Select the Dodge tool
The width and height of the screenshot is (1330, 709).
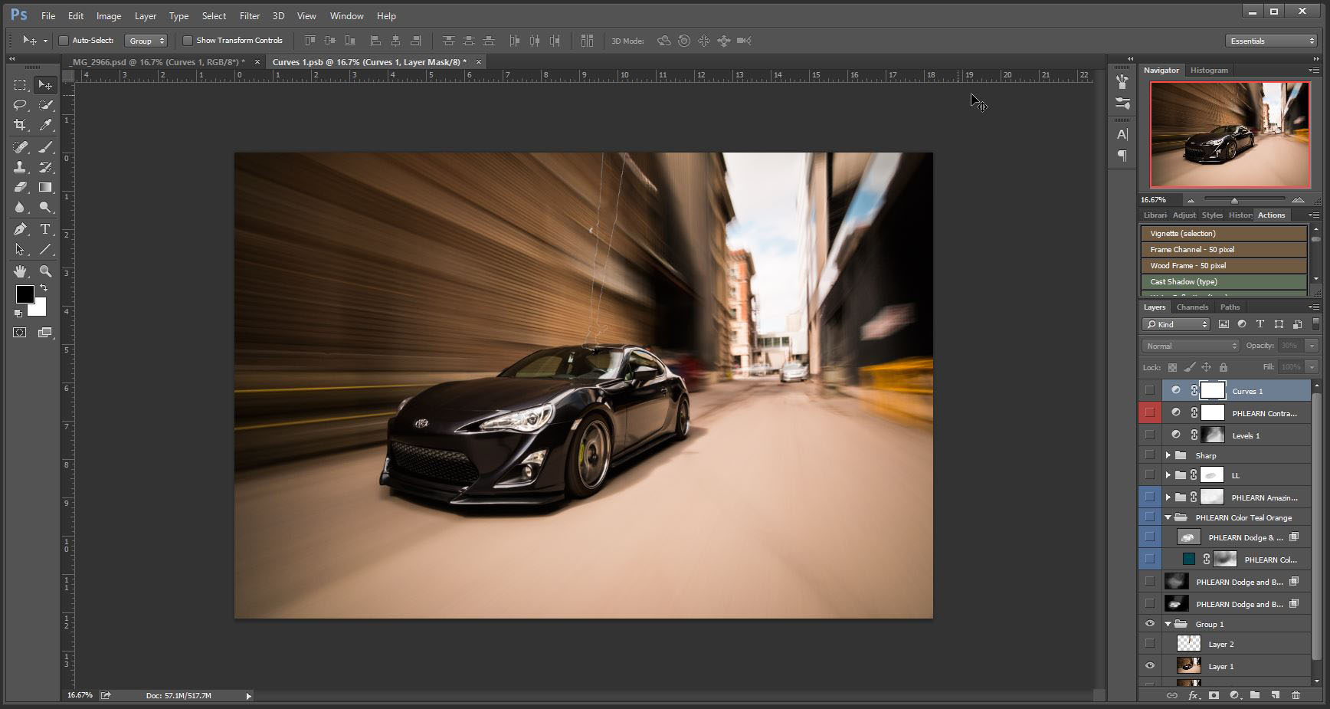pos(46,207)
